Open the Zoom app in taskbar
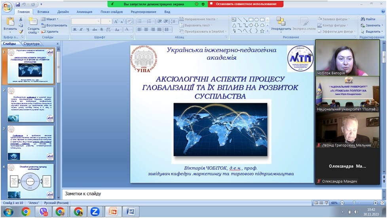This screenshot has width=387, height=218. (x=95, y=212)
